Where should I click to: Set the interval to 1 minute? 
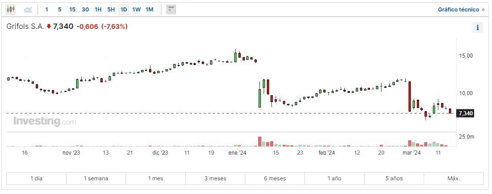[x=47, y=10]
